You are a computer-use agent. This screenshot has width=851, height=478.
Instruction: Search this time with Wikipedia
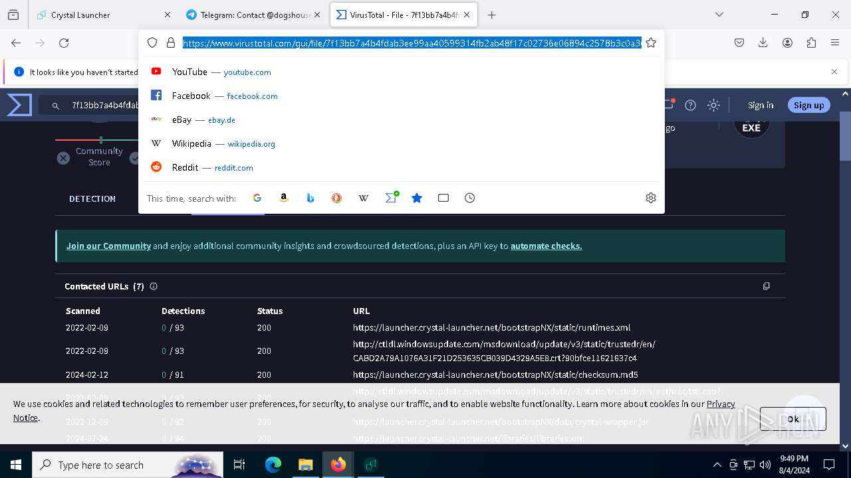pyautogui.click(x=364, y=198)
